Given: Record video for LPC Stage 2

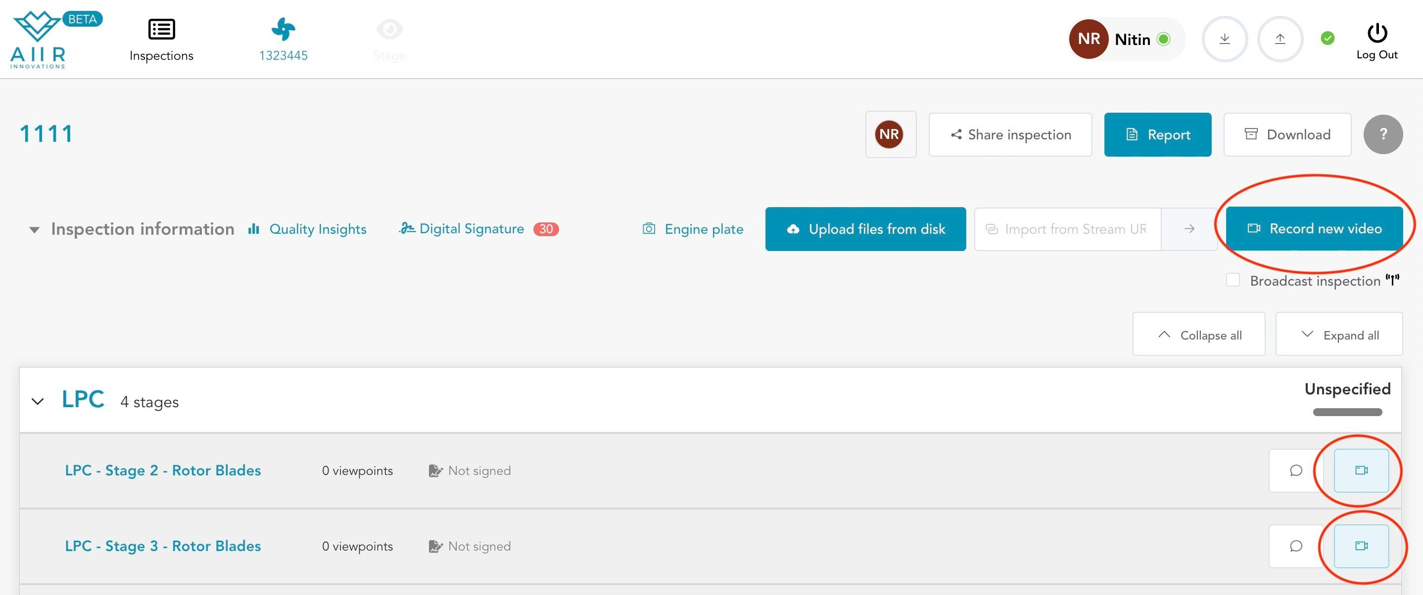Looking at the screenshot, I should [1361, 470].
